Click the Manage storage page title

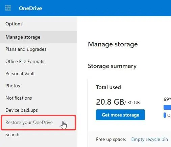pyautogui.click(x=113, y=44)
